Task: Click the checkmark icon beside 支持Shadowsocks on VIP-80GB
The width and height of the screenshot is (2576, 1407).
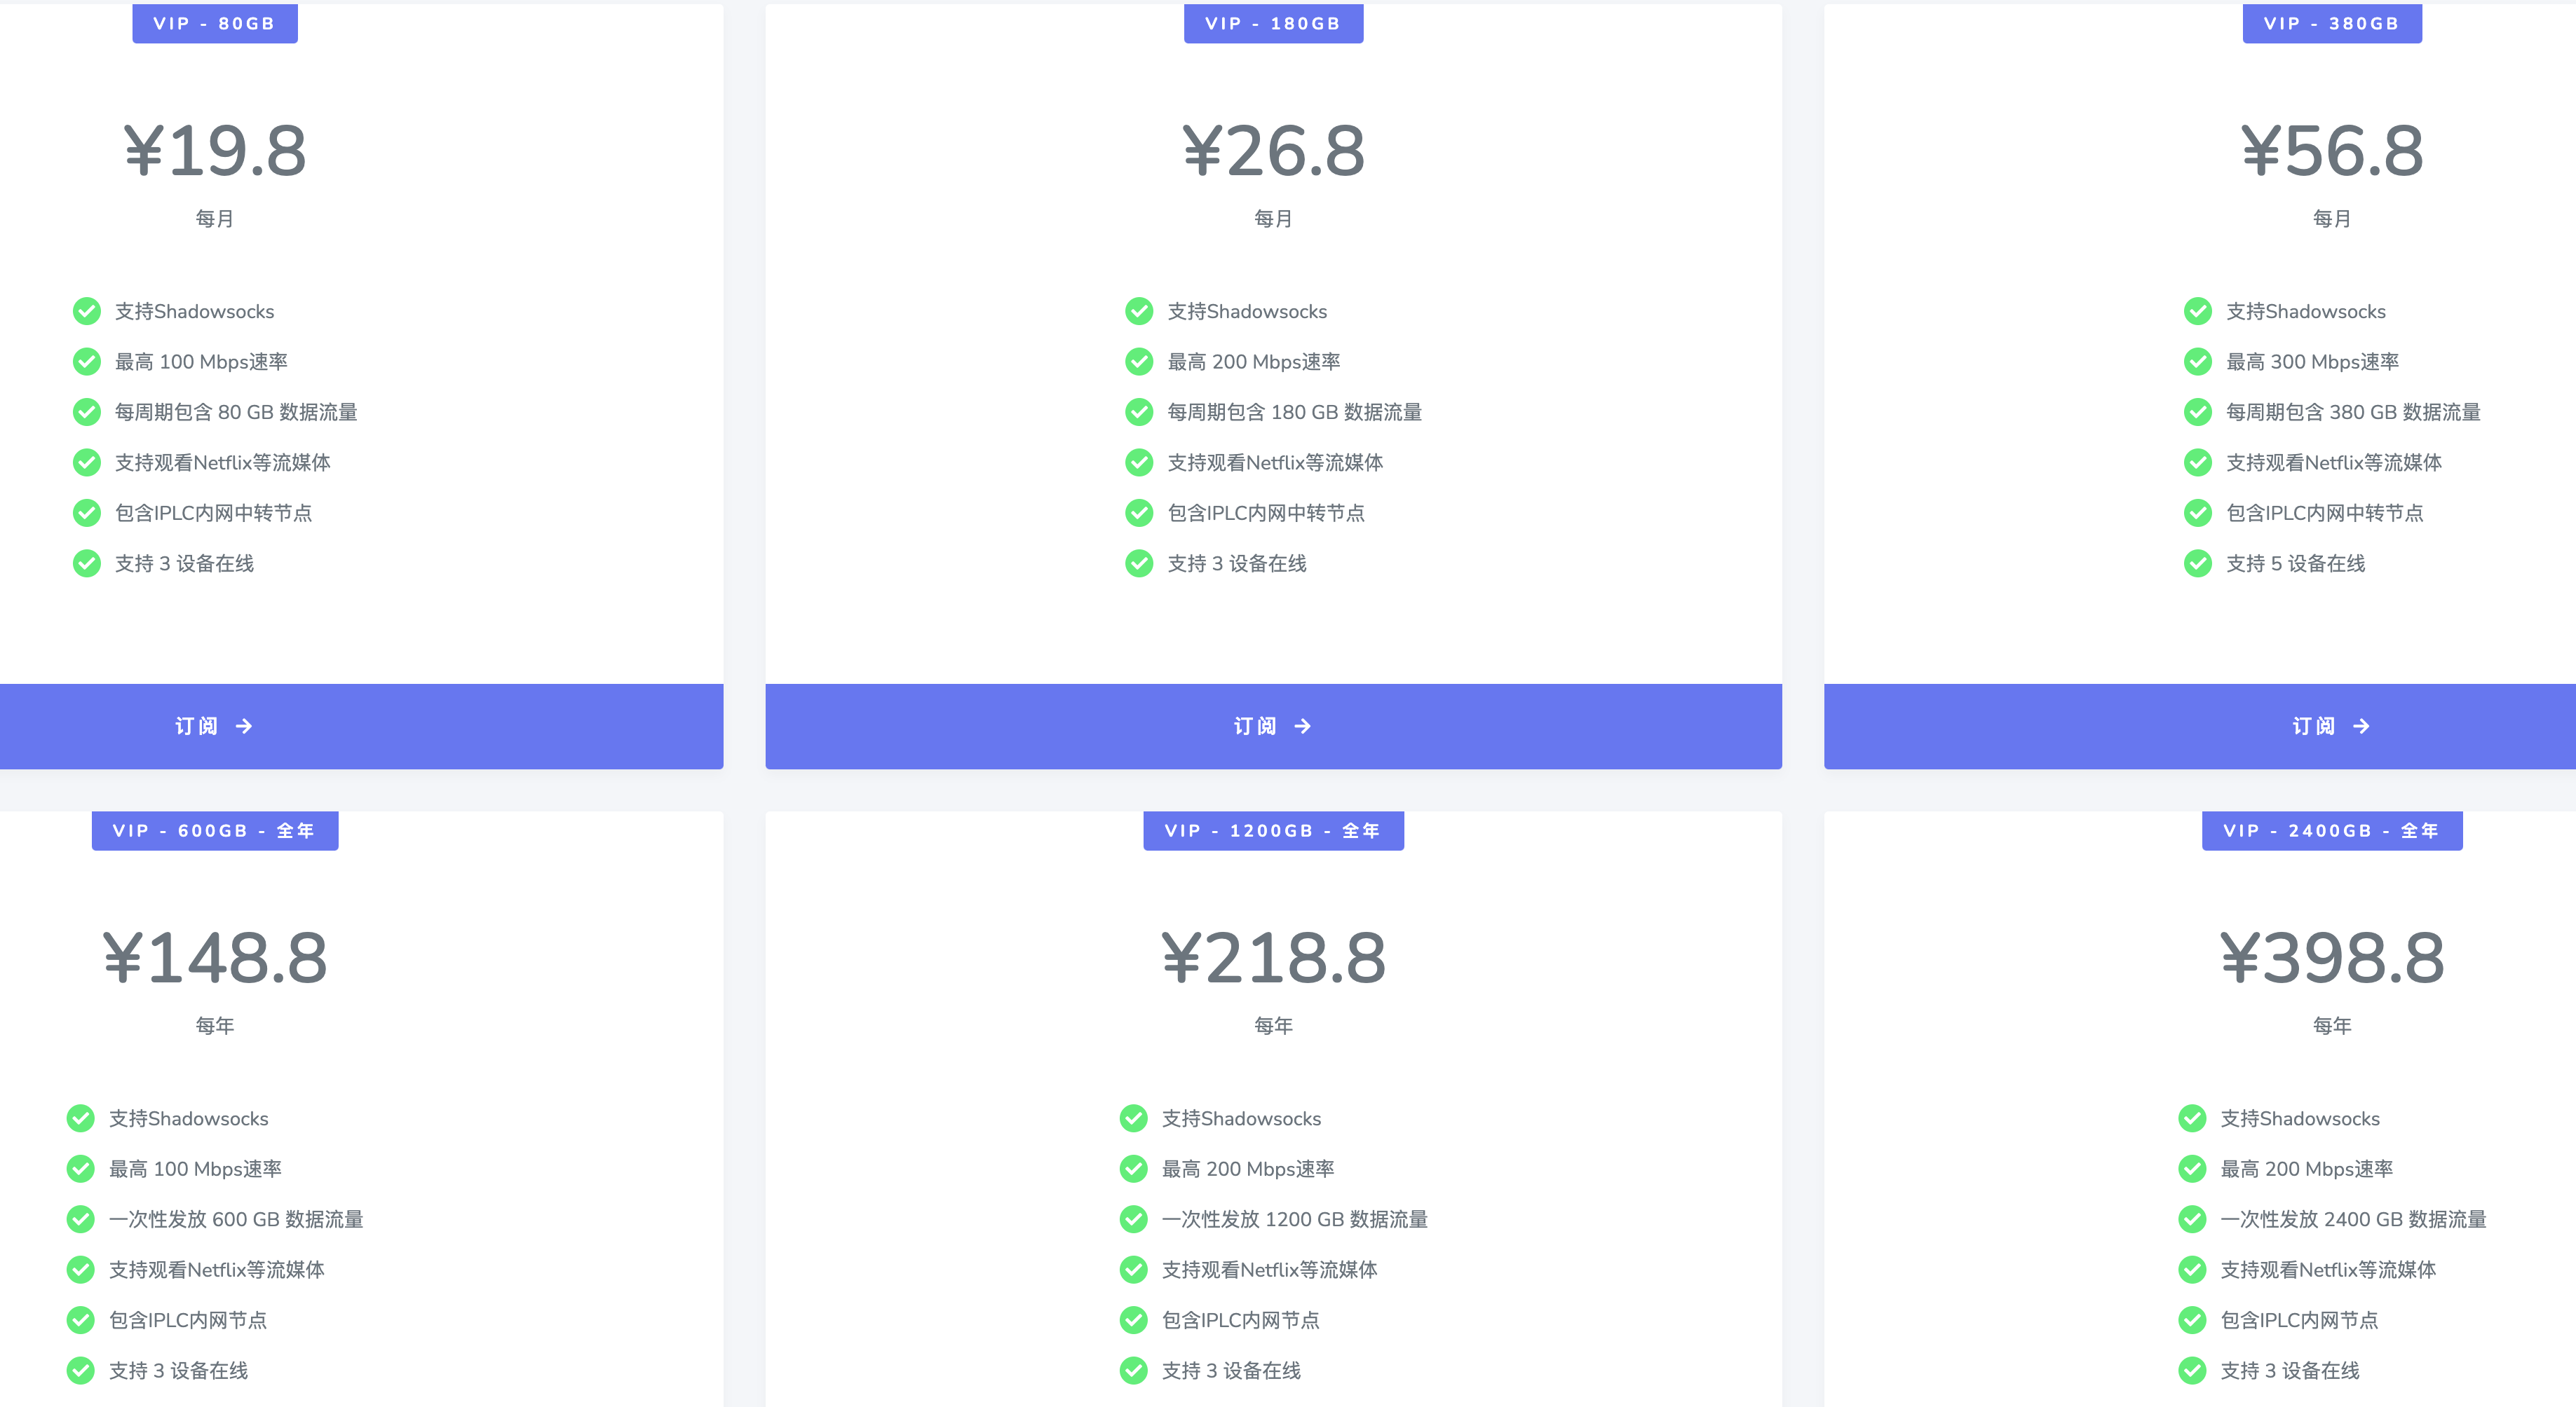Action: click(86, 311)
